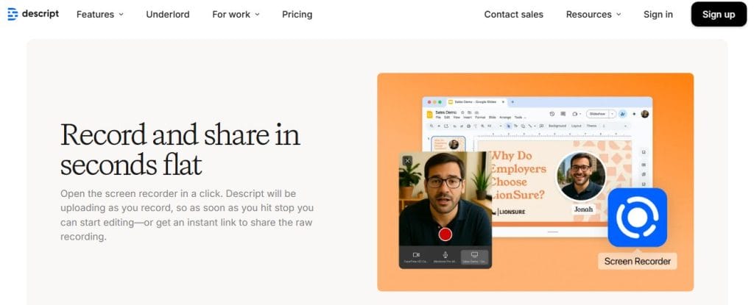This screenshot has height=305, width=754.
Task: Click the blue Screen Recorder app icon
Action: (x=637, y=217)
